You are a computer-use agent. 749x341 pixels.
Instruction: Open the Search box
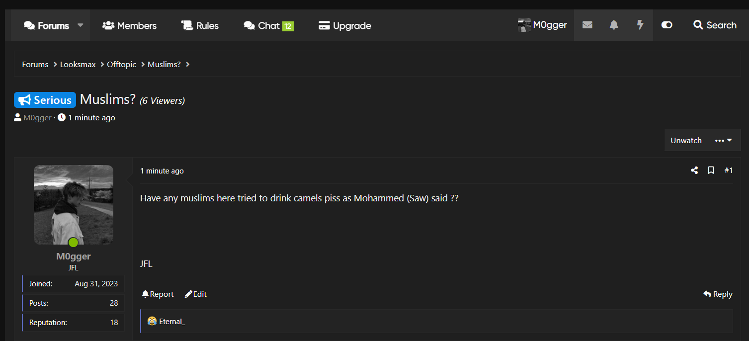pyautogui.click(x=715, y=25)
